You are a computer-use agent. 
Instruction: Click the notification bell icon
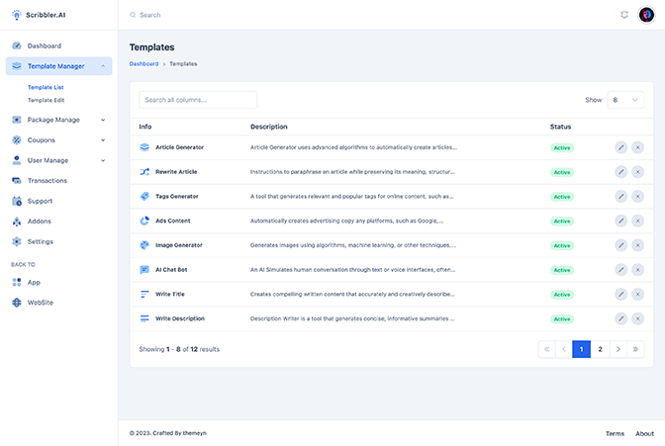624,15
